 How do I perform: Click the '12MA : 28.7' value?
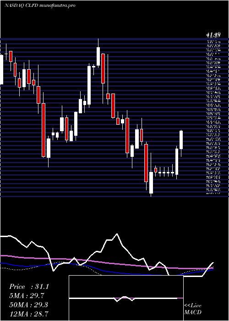click(x=29, y=314)
